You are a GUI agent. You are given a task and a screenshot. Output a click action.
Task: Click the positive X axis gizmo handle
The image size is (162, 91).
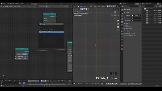[118, 15]
